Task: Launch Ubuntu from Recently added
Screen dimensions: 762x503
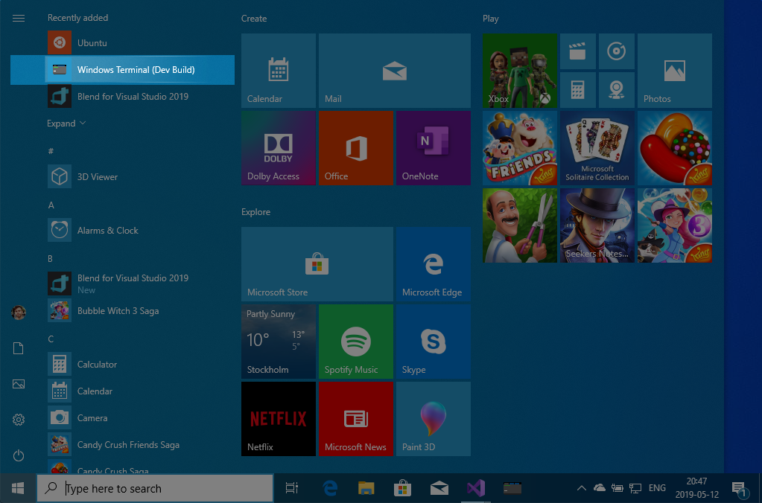Action: click(x=92, y=43)
